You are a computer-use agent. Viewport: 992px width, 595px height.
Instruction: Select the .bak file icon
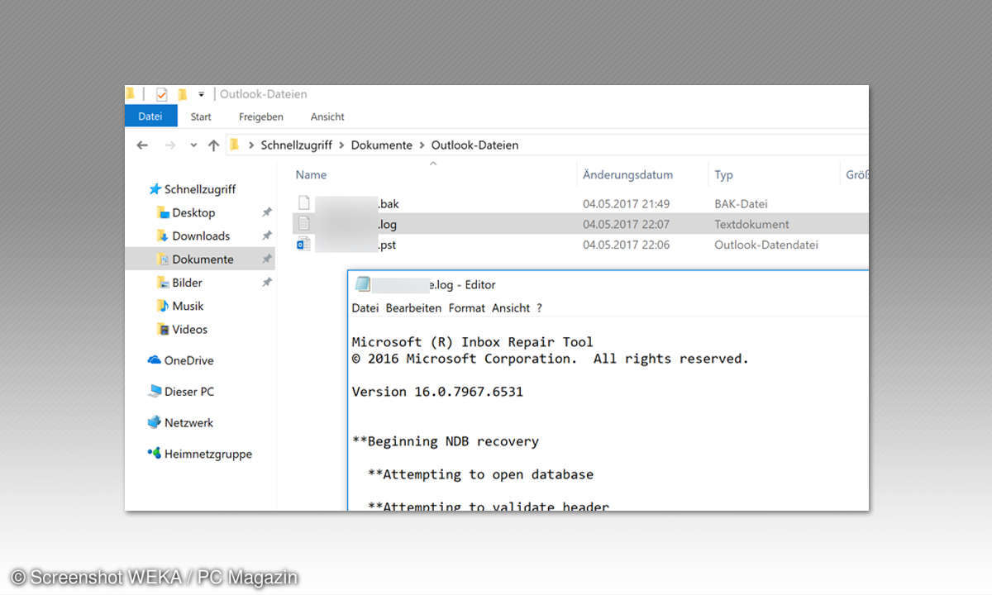pos(303,202)
